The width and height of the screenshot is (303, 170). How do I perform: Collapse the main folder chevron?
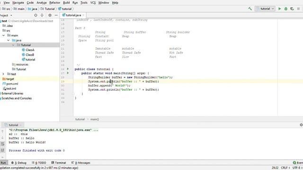click(3, 35)
